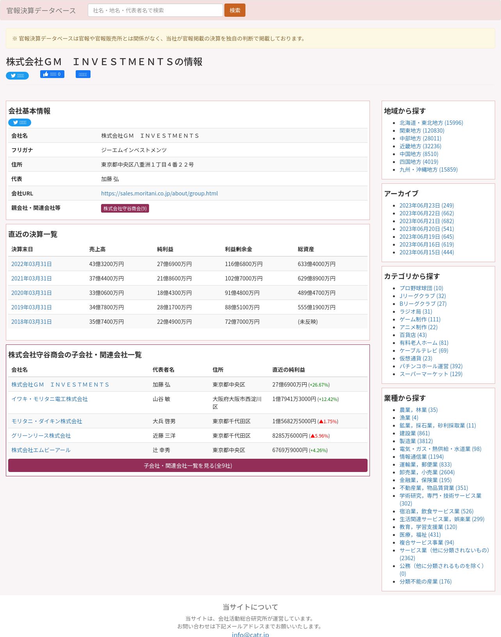Click the Facebook like thumbs-up button
The image size is (501, 637).
pyautogui.click(x=52, y=74)
